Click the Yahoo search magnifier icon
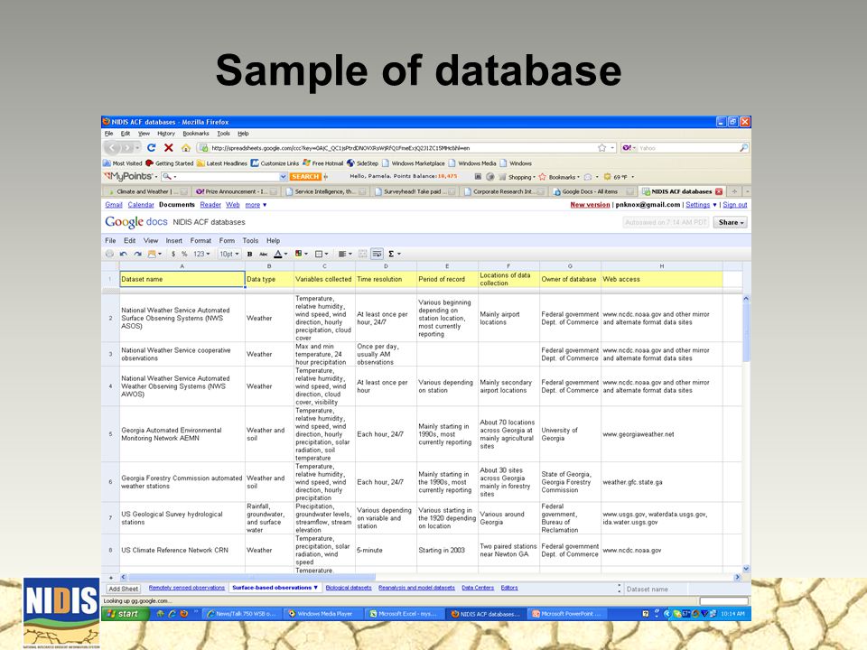This screenshot has width=867, height=650. (x=743, y=147)
